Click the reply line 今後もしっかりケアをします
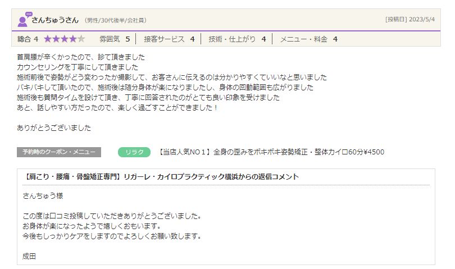Viewport: 455px width, 269px height. 112,236
